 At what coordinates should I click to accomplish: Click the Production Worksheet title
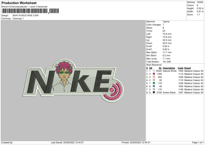pos(19,3)
